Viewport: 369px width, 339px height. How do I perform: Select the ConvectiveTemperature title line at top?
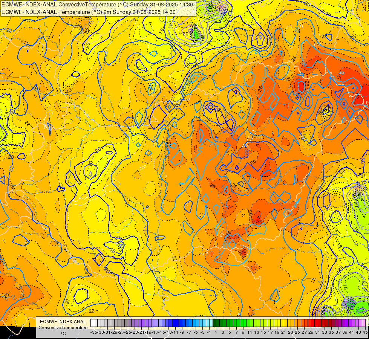pyautogui.click(x=97, y=5)
